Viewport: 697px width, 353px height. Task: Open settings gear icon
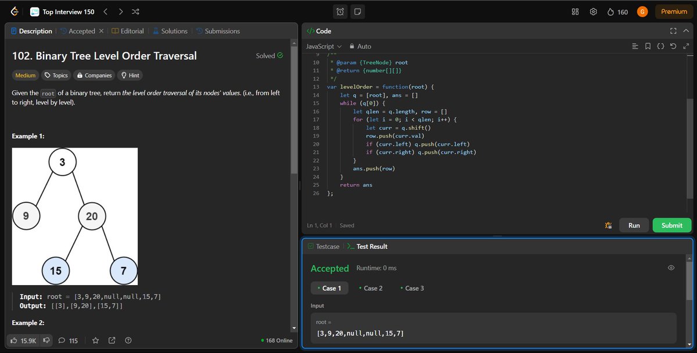593,12
